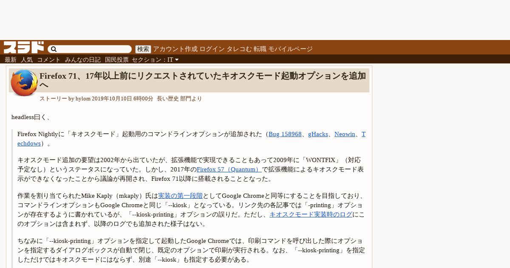Click the magnifier icon in search box
The width and height of the screenshot is (510, 268).
54,49
